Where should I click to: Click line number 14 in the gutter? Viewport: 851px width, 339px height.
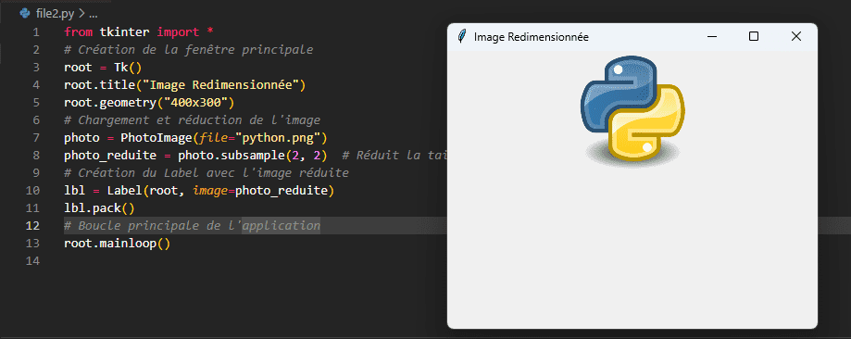[x=32, y=261]
